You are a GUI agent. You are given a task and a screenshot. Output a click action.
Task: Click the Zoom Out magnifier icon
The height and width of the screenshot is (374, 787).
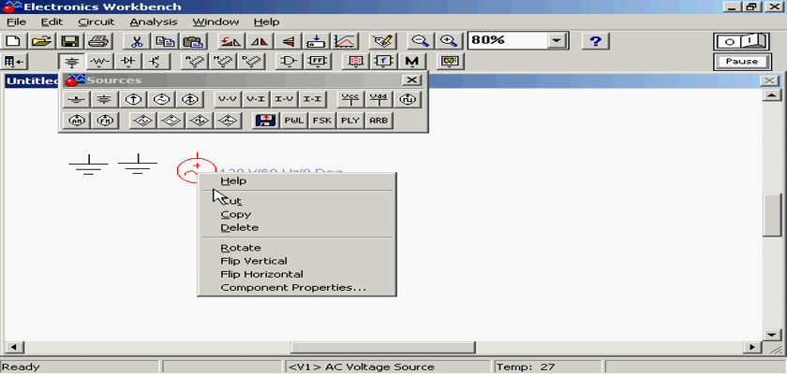coord(419,41)
